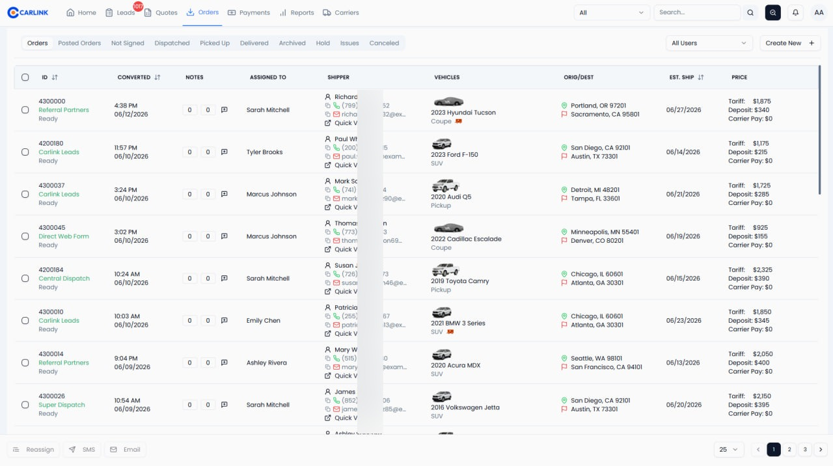Open the dark advanced search button

coord(772,12)
